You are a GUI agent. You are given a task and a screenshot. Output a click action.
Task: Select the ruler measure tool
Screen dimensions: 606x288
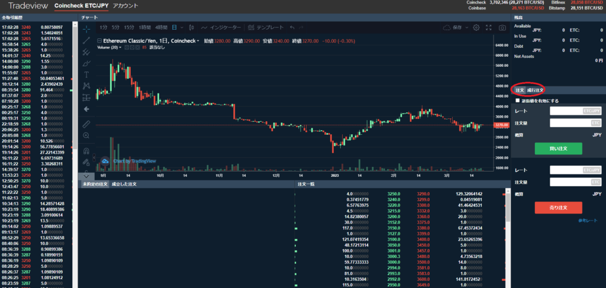(86, 124)
